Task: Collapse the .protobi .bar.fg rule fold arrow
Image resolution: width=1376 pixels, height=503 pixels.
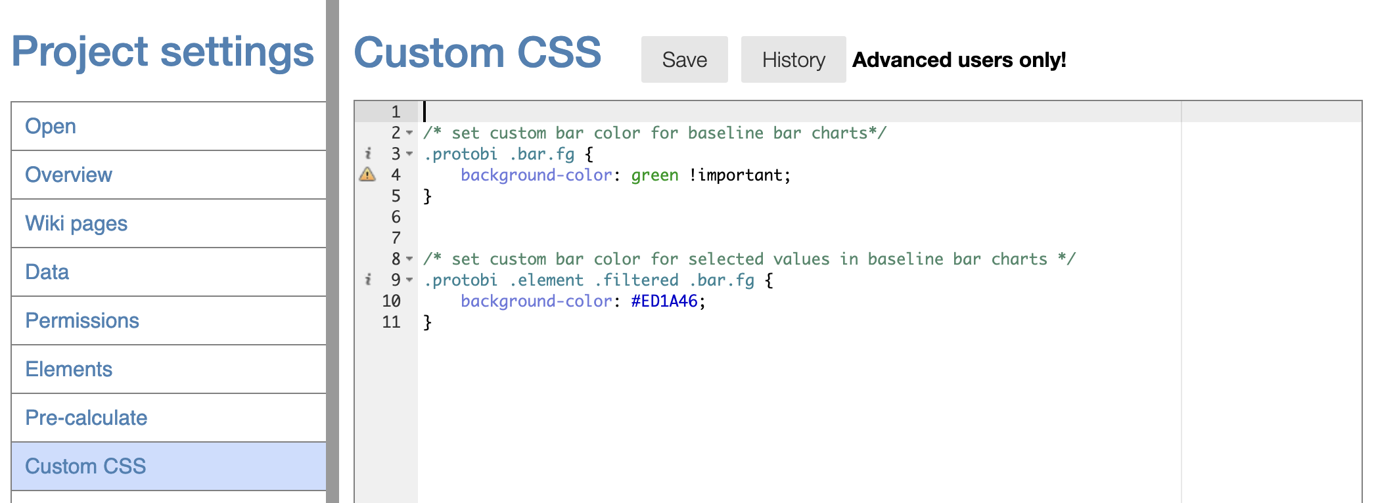Action: [x=409, y=154]
